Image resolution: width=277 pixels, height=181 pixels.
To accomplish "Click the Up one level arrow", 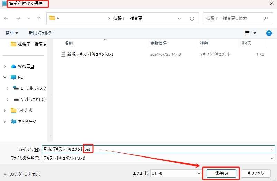I will click(x=39, y=18).
